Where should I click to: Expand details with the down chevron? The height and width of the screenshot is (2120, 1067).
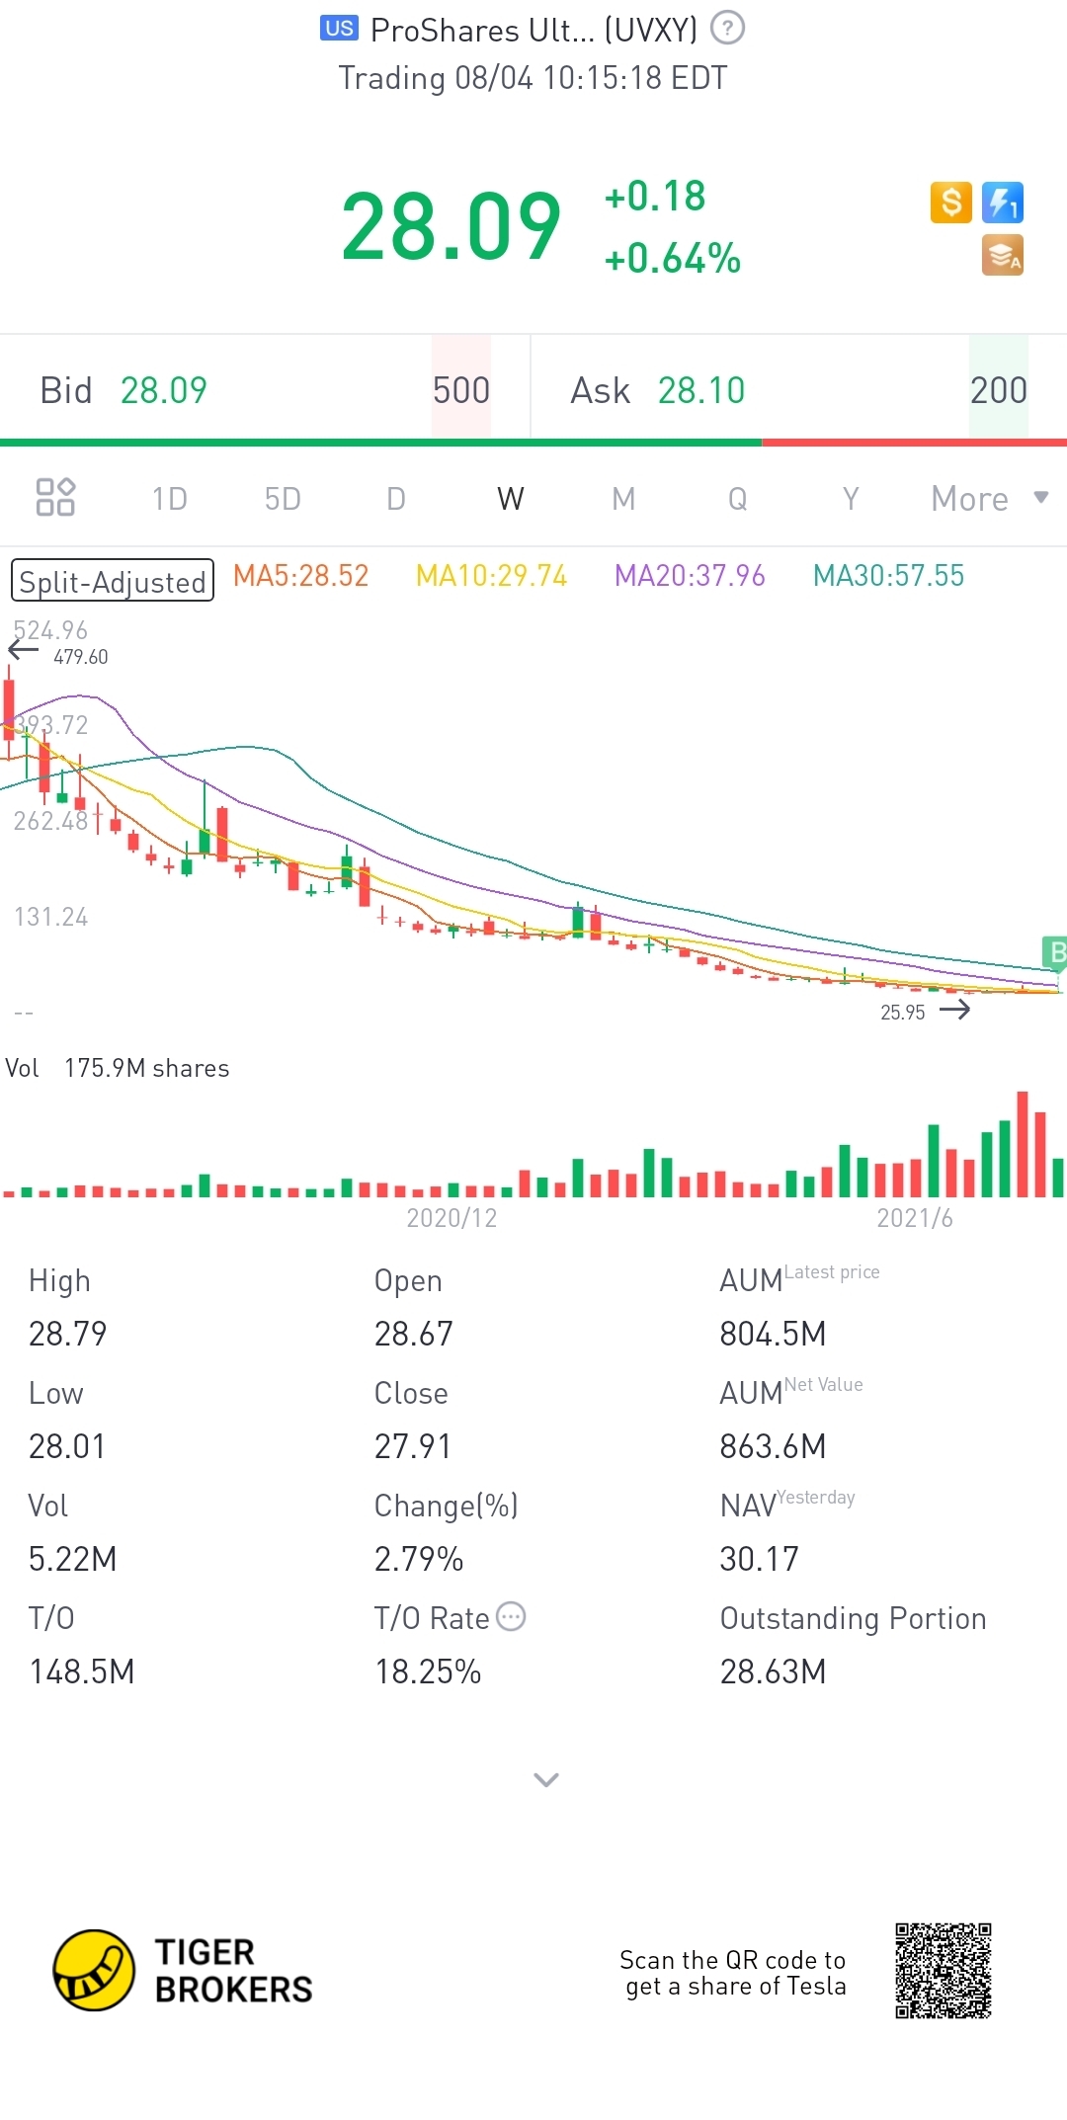click(x=546, y=1779)
